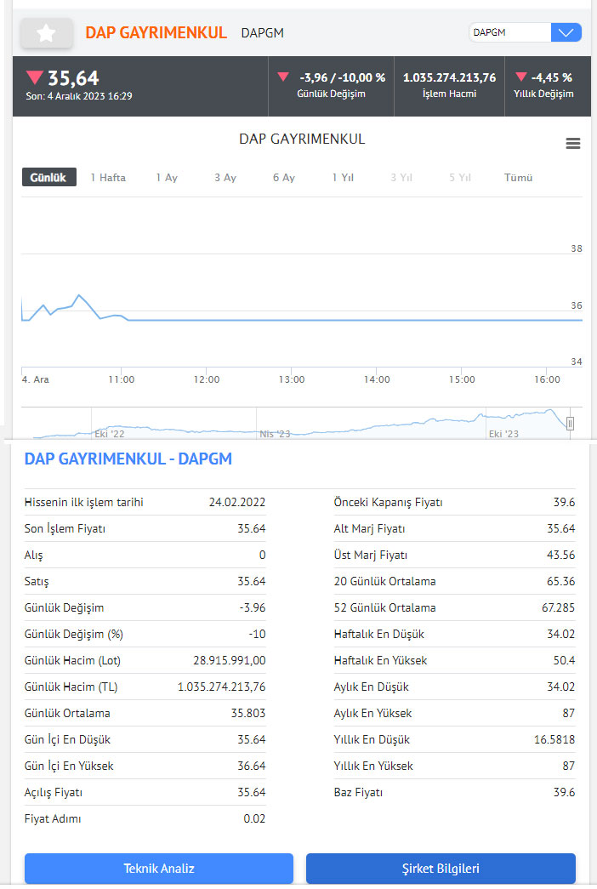Image resolution: width=597 pixels, height=889 pixels.
Task: Click the Önceki Kapanış Fiyatı value 39.6
Action: click(x=564, y=502)
